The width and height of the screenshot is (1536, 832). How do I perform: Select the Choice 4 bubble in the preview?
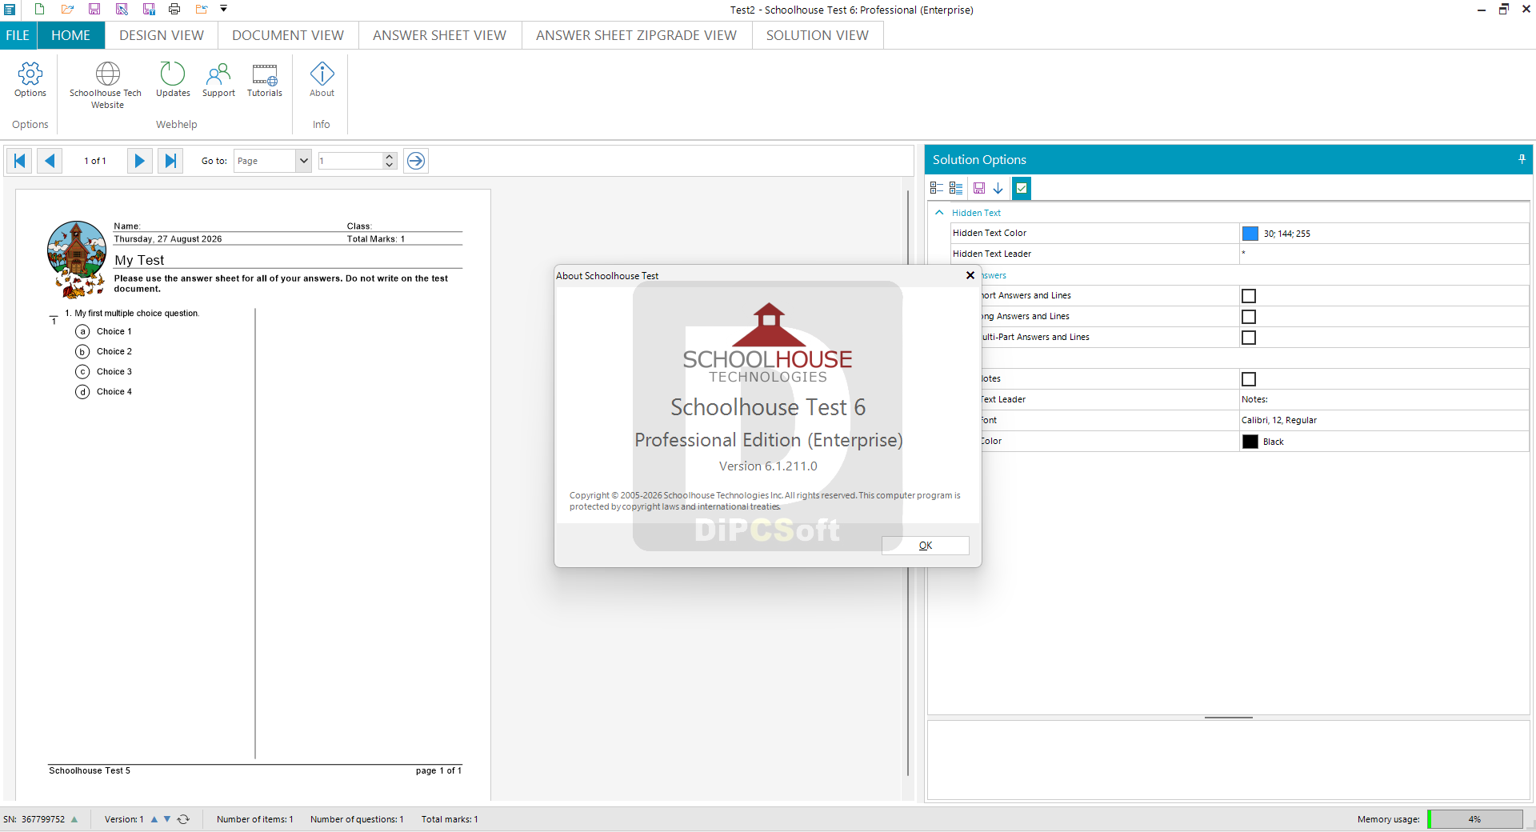(x=82, y=391)
